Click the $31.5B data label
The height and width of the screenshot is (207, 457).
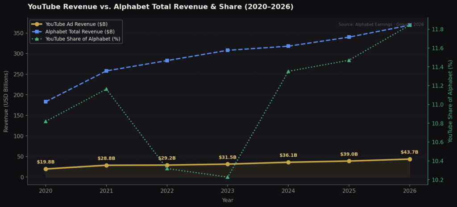click(228, 157)
